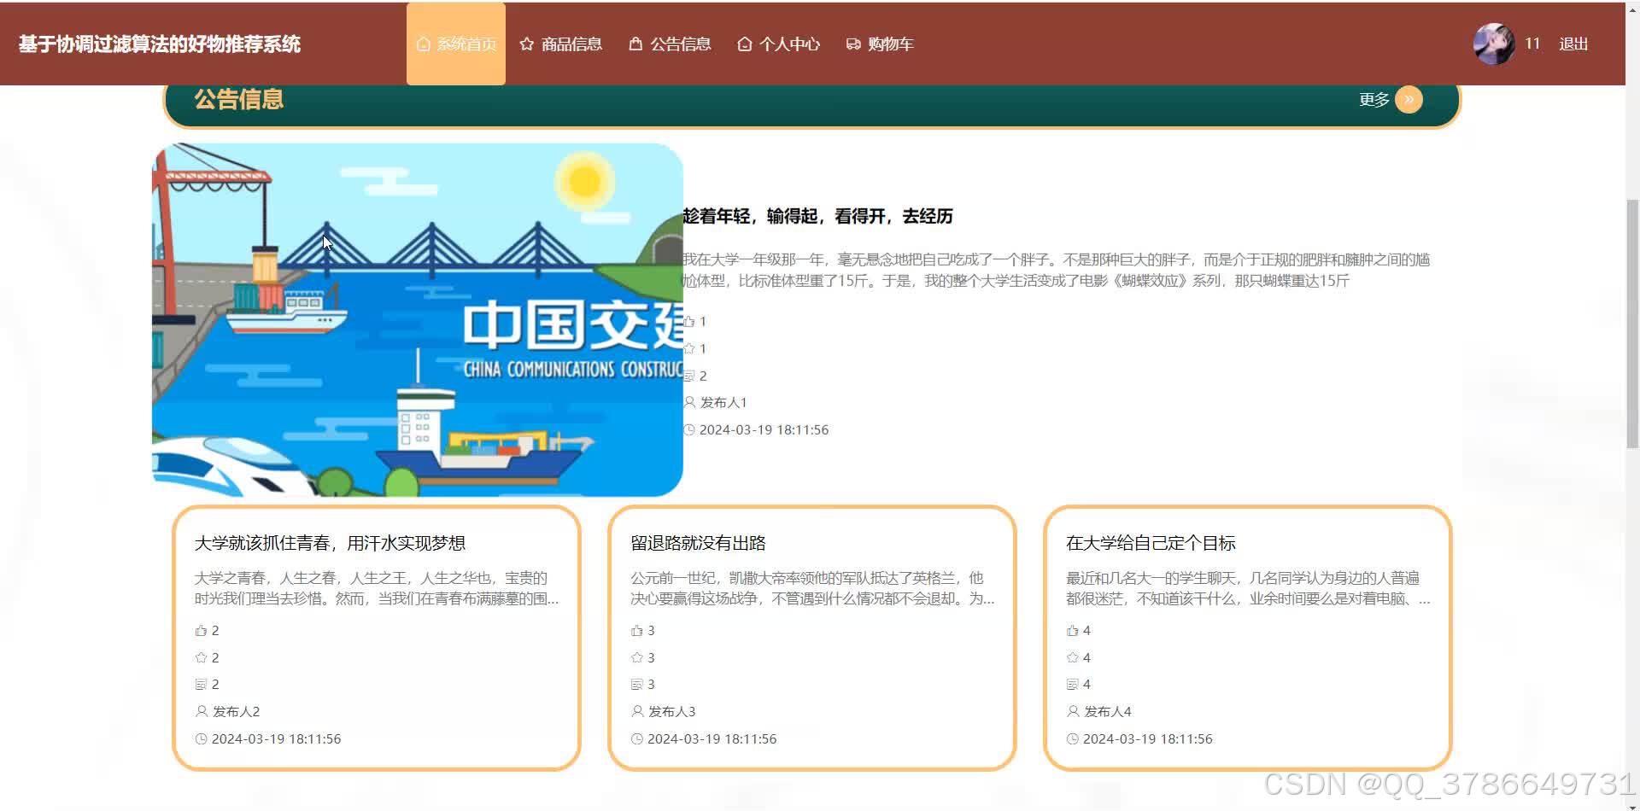Viewport: 1640px width, 811px height.
Task: Click the clock icon in the 发布人3 card
Action: 636,739
